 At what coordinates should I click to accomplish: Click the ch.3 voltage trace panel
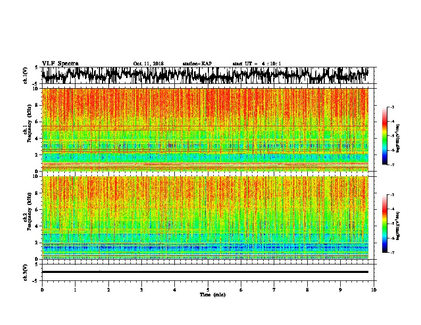coord(208,272)
